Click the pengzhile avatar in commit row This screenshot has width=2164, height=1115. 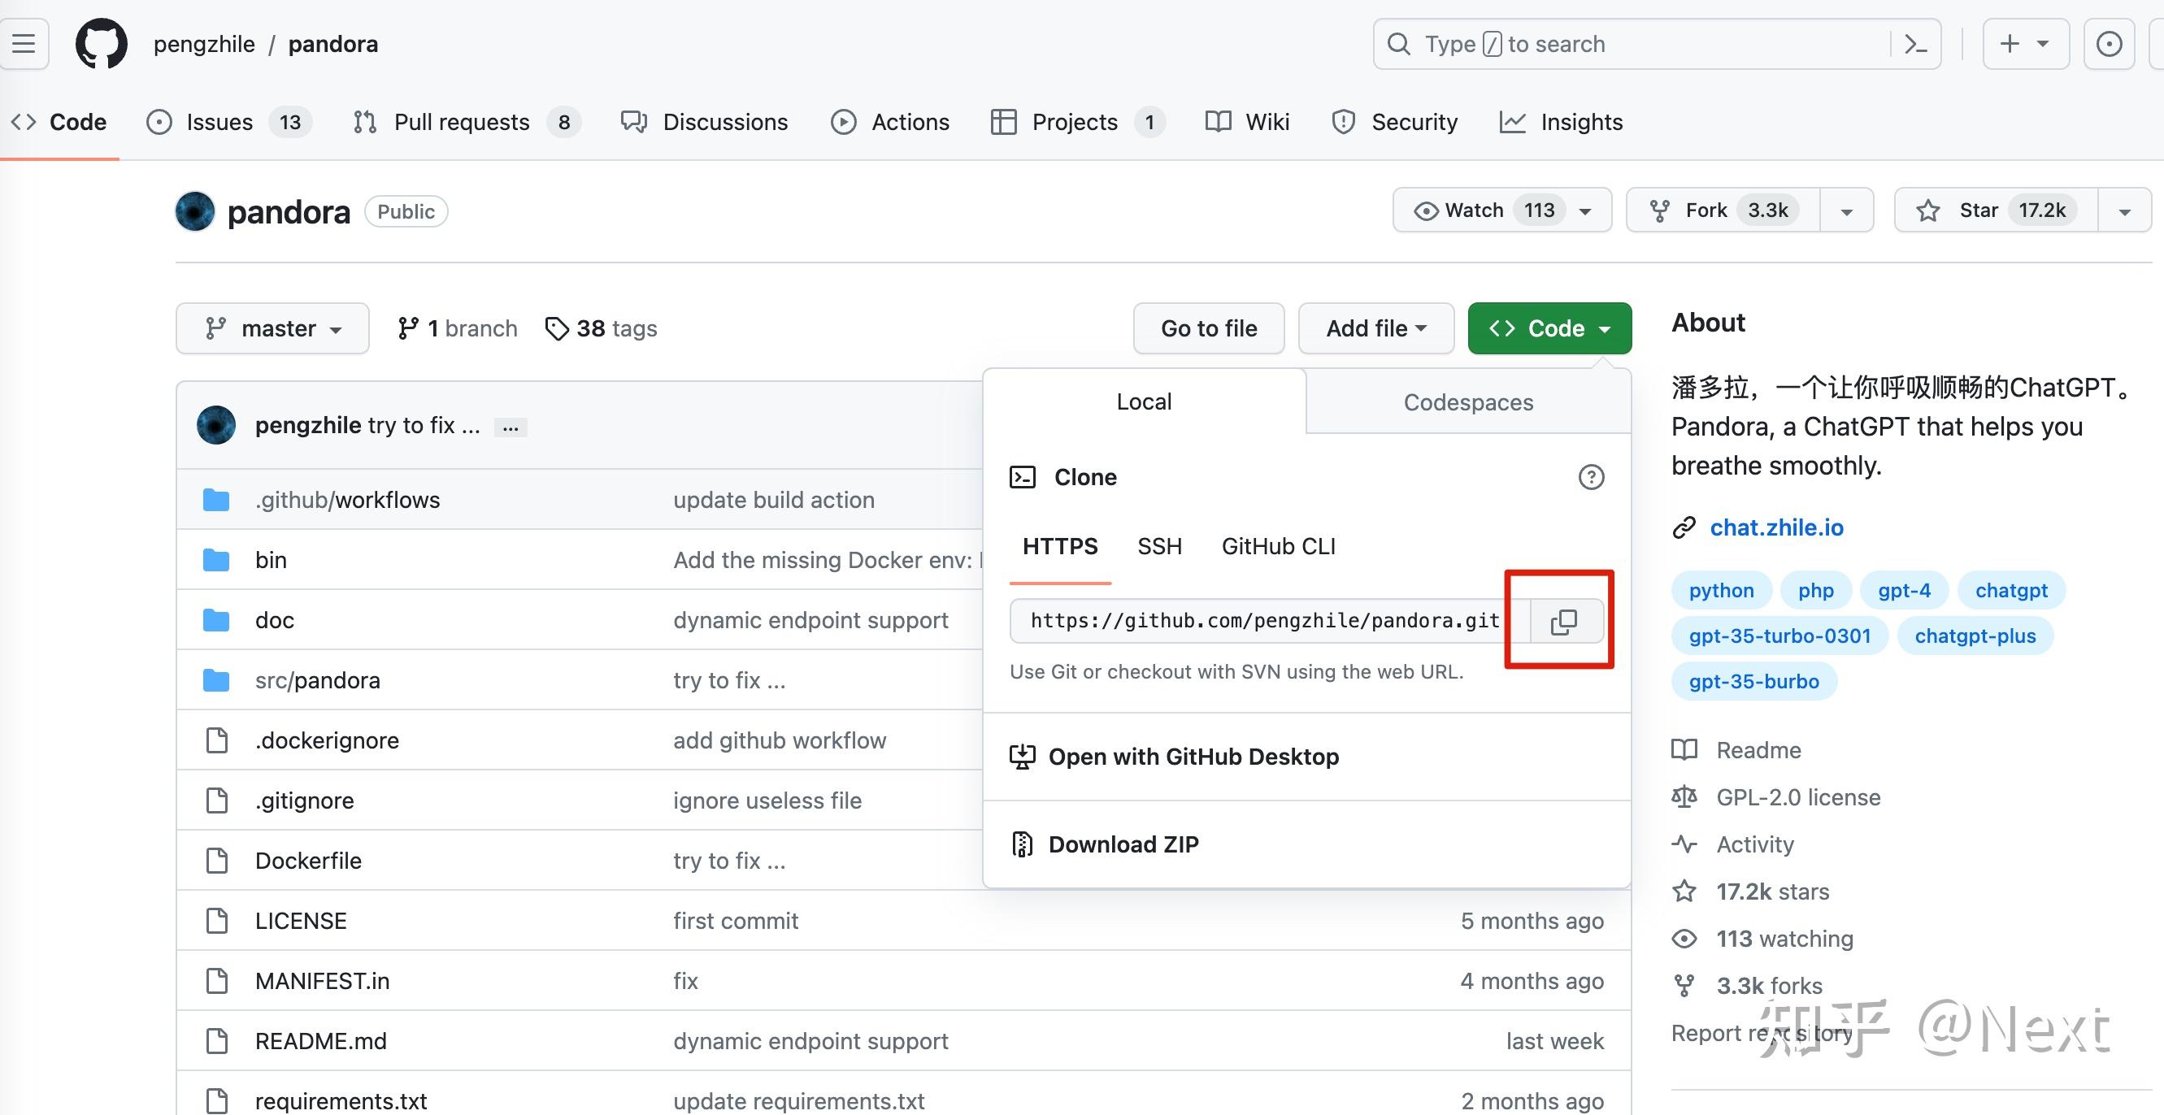[x=216, y=425]
